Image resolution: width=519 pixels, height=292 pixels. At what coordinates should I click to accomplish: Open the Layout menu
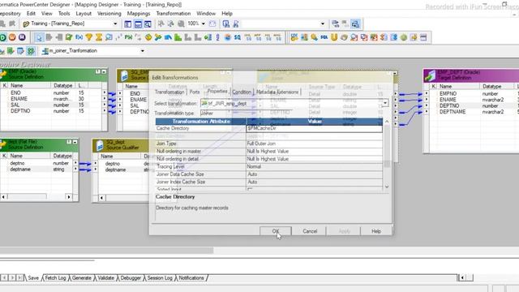84,14
